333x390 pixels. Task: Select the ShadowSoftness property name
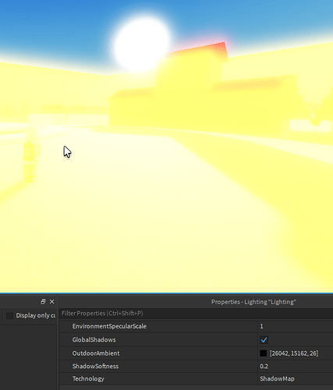95,367
